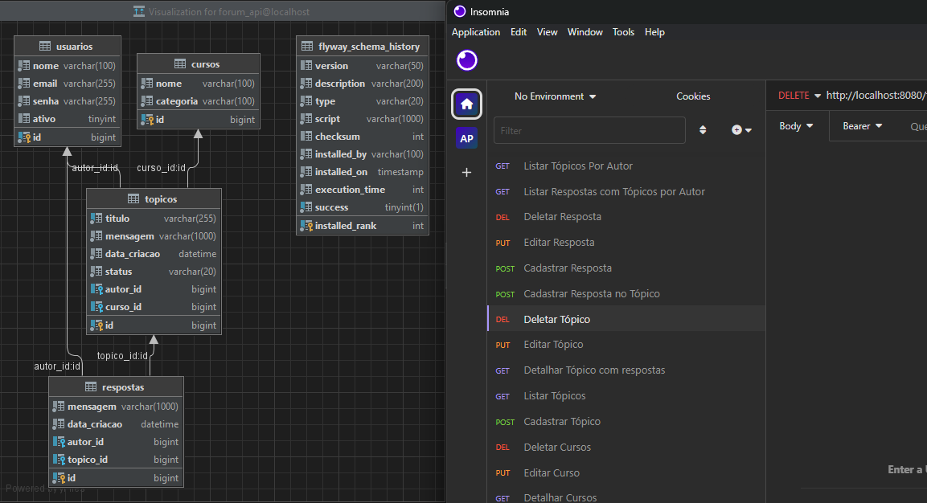Open the Application menu
Viewport: 927px width, 503px height.
(x=476, y=31)
